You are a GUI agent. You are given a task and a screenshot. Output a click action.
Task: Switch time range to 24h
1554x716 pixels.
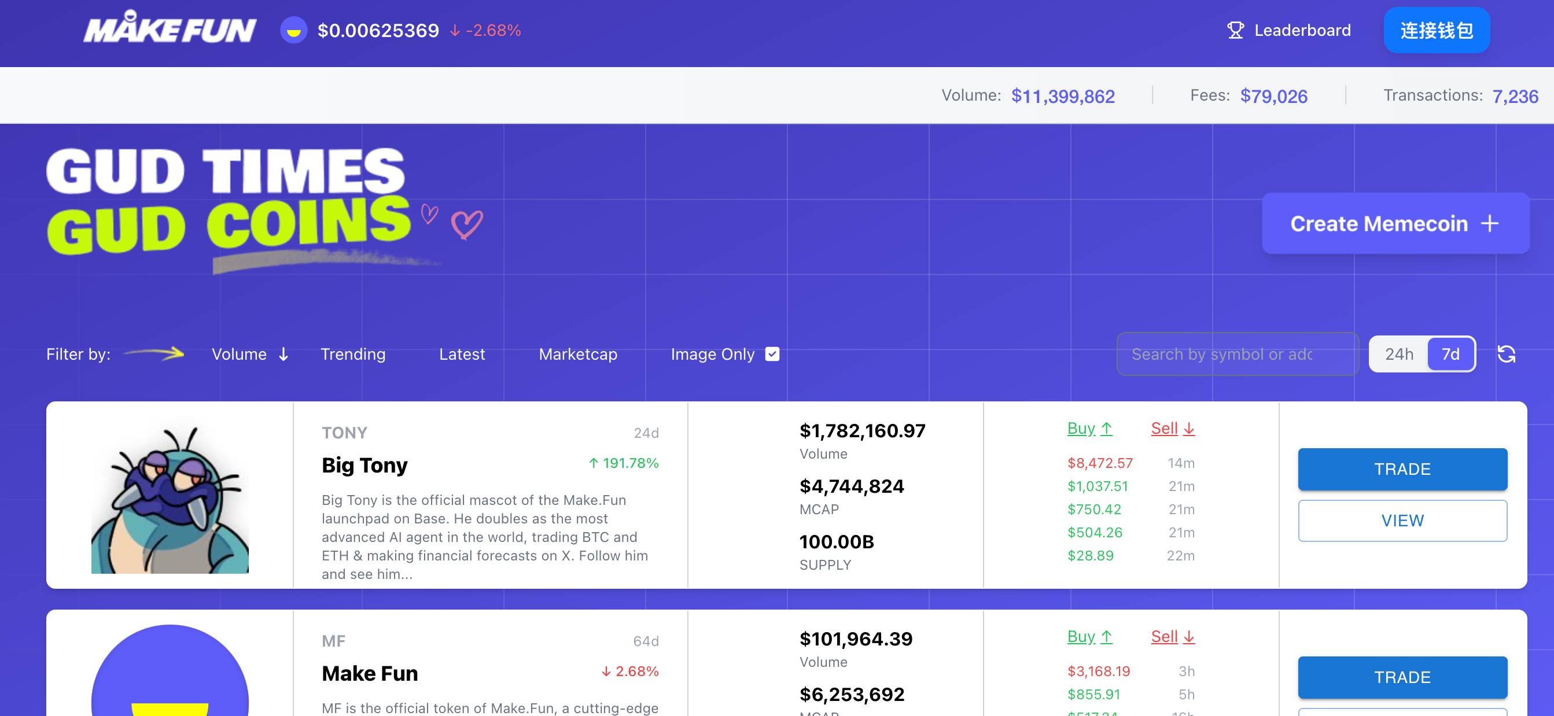point(1398,354)
